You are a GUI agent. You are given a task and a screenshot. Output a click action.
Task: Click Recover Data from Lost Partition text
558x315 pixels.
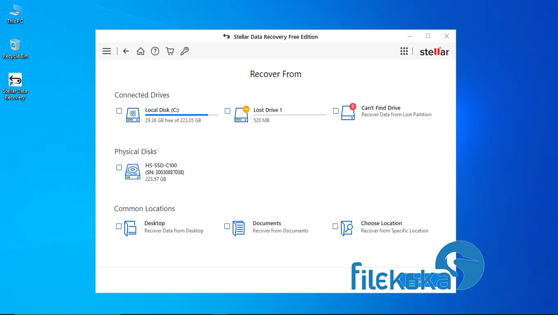[x=396, y=114]
